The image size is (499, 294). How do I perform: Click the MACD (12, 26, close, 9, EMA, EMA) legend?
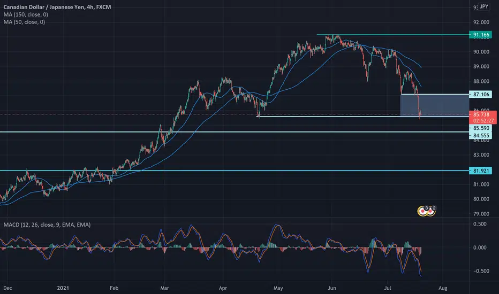click(x=47, y=225)
